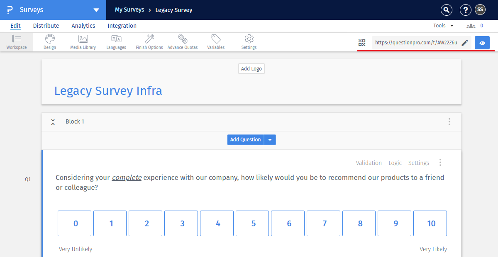Open the Design toolbar icon

tap(49, 41)
